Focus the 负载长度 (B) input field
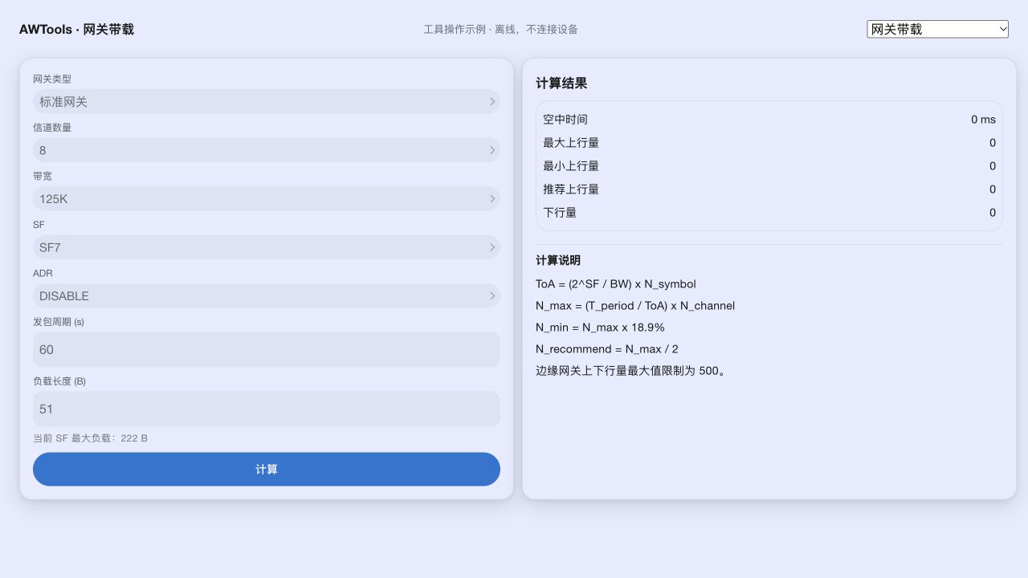 pyautogui.click(x=267, y=409)
